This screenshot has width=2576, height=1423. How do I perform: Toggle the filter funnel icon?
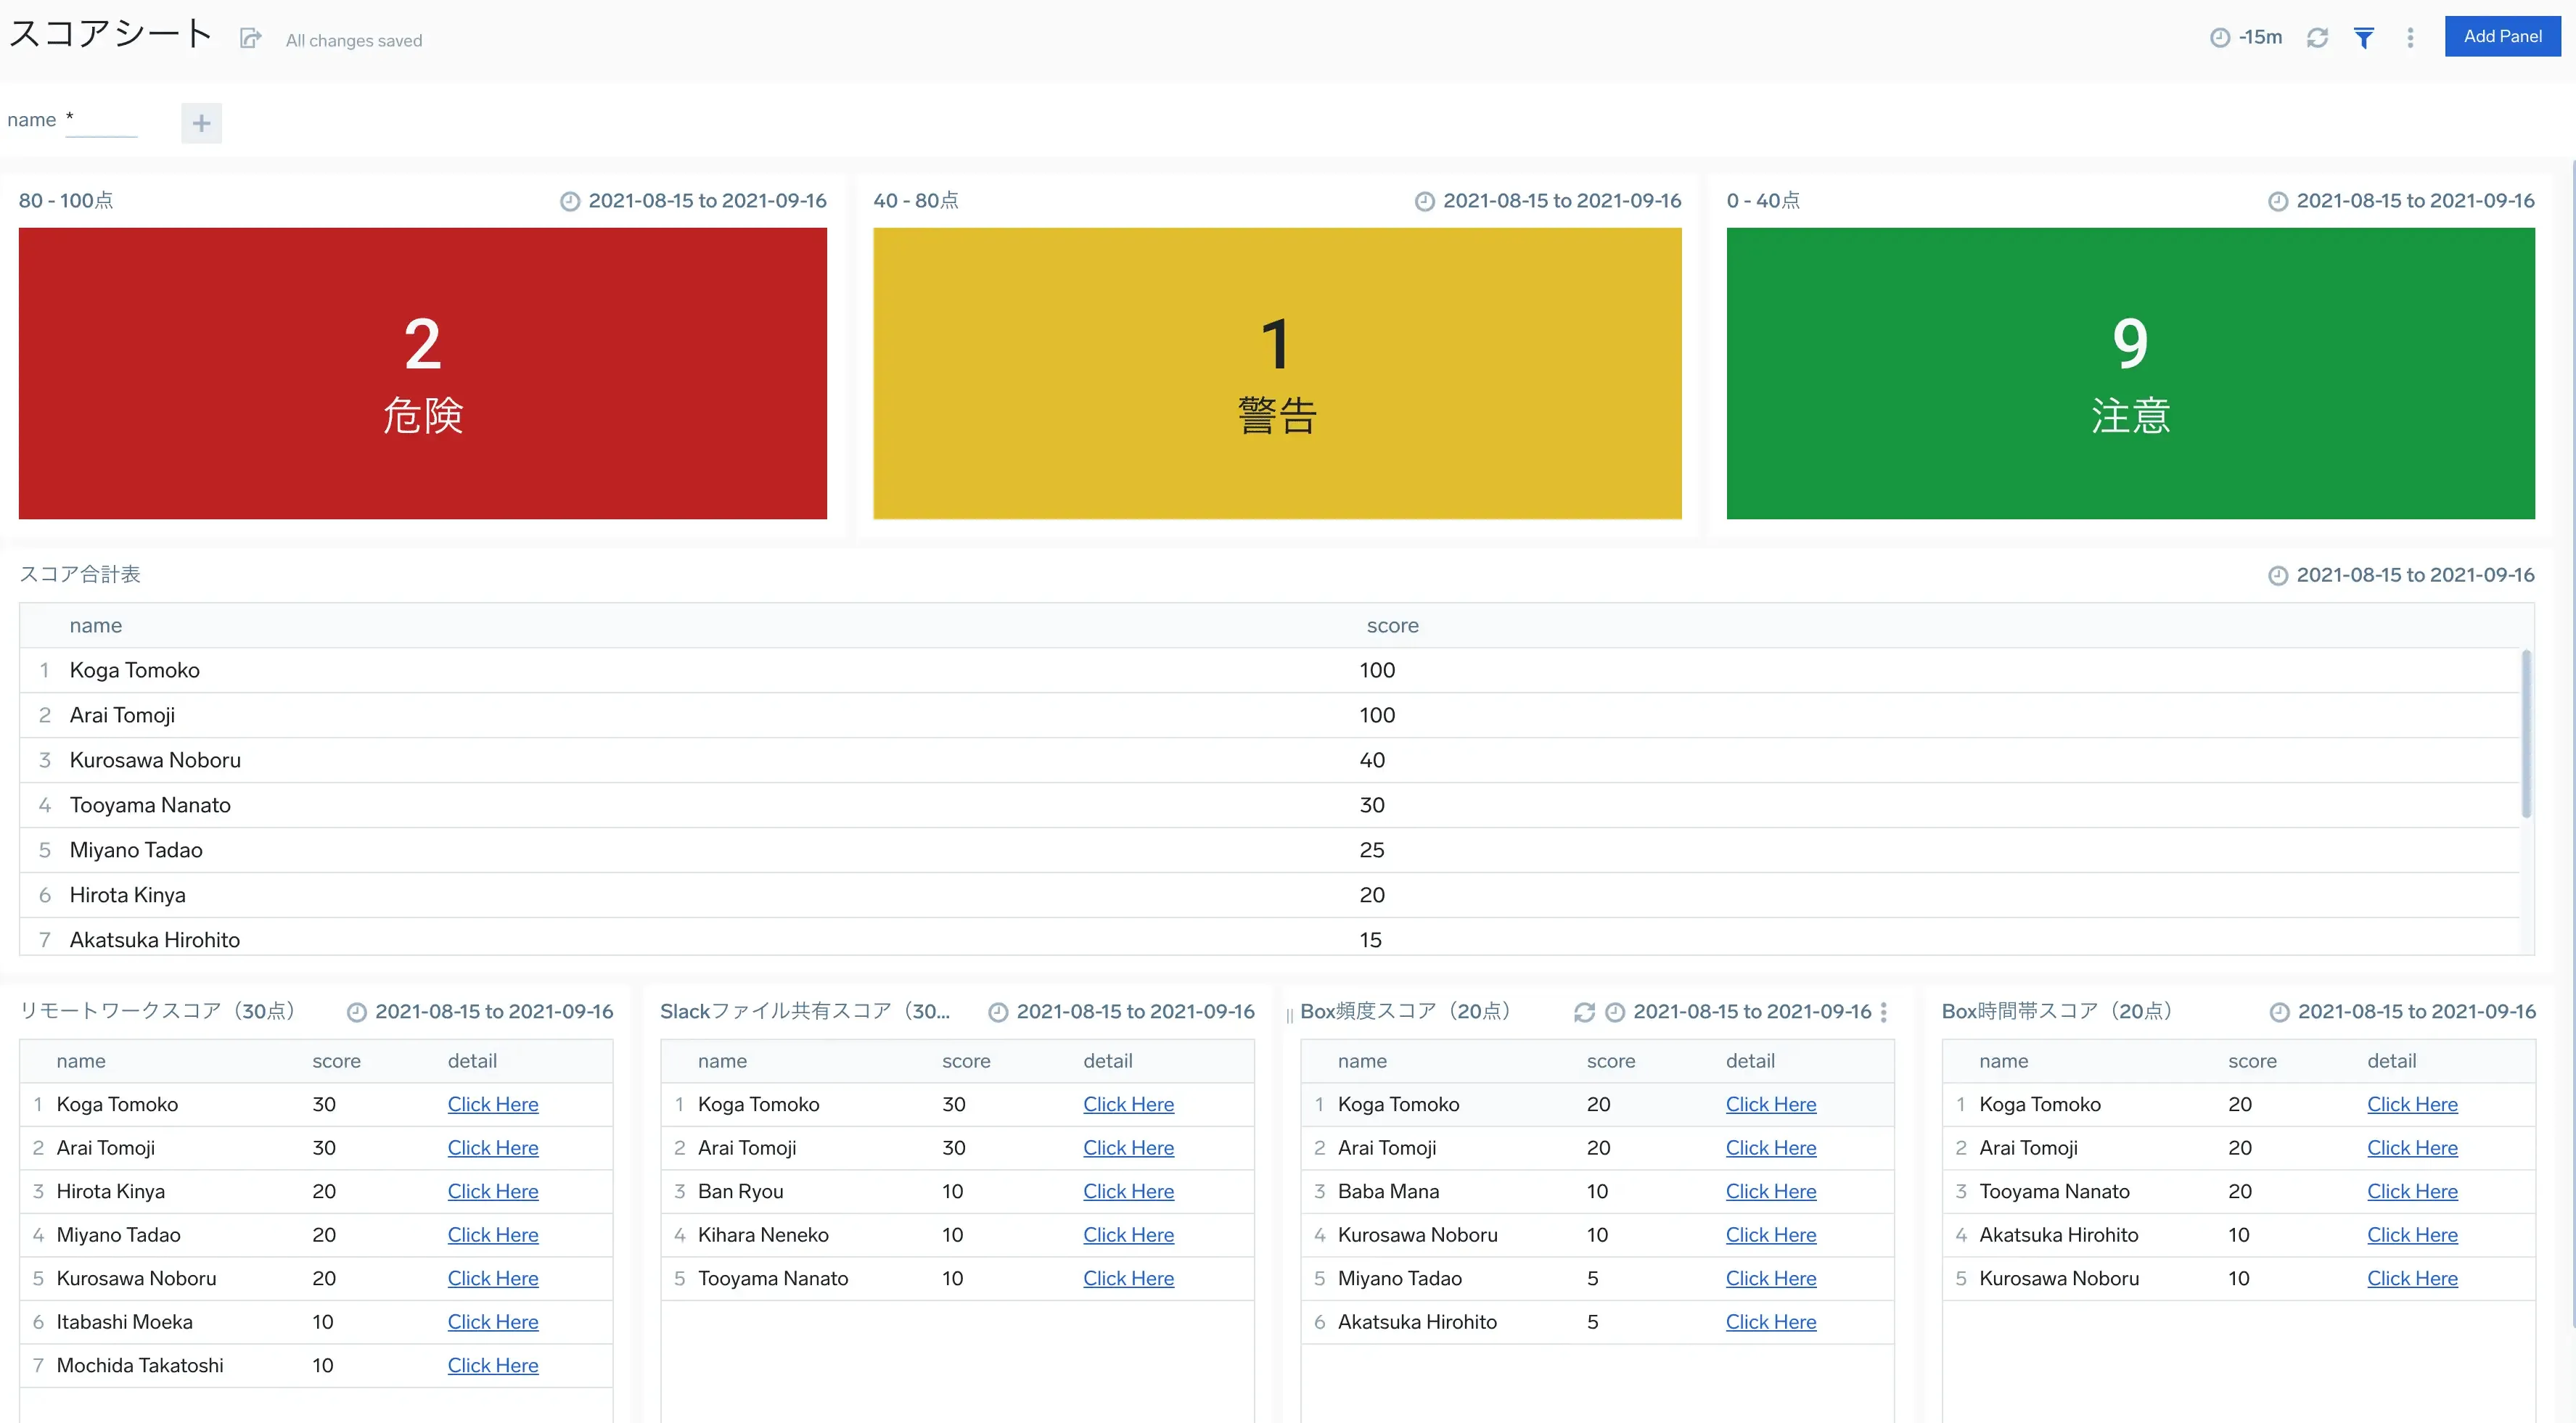click(2363, 38)
